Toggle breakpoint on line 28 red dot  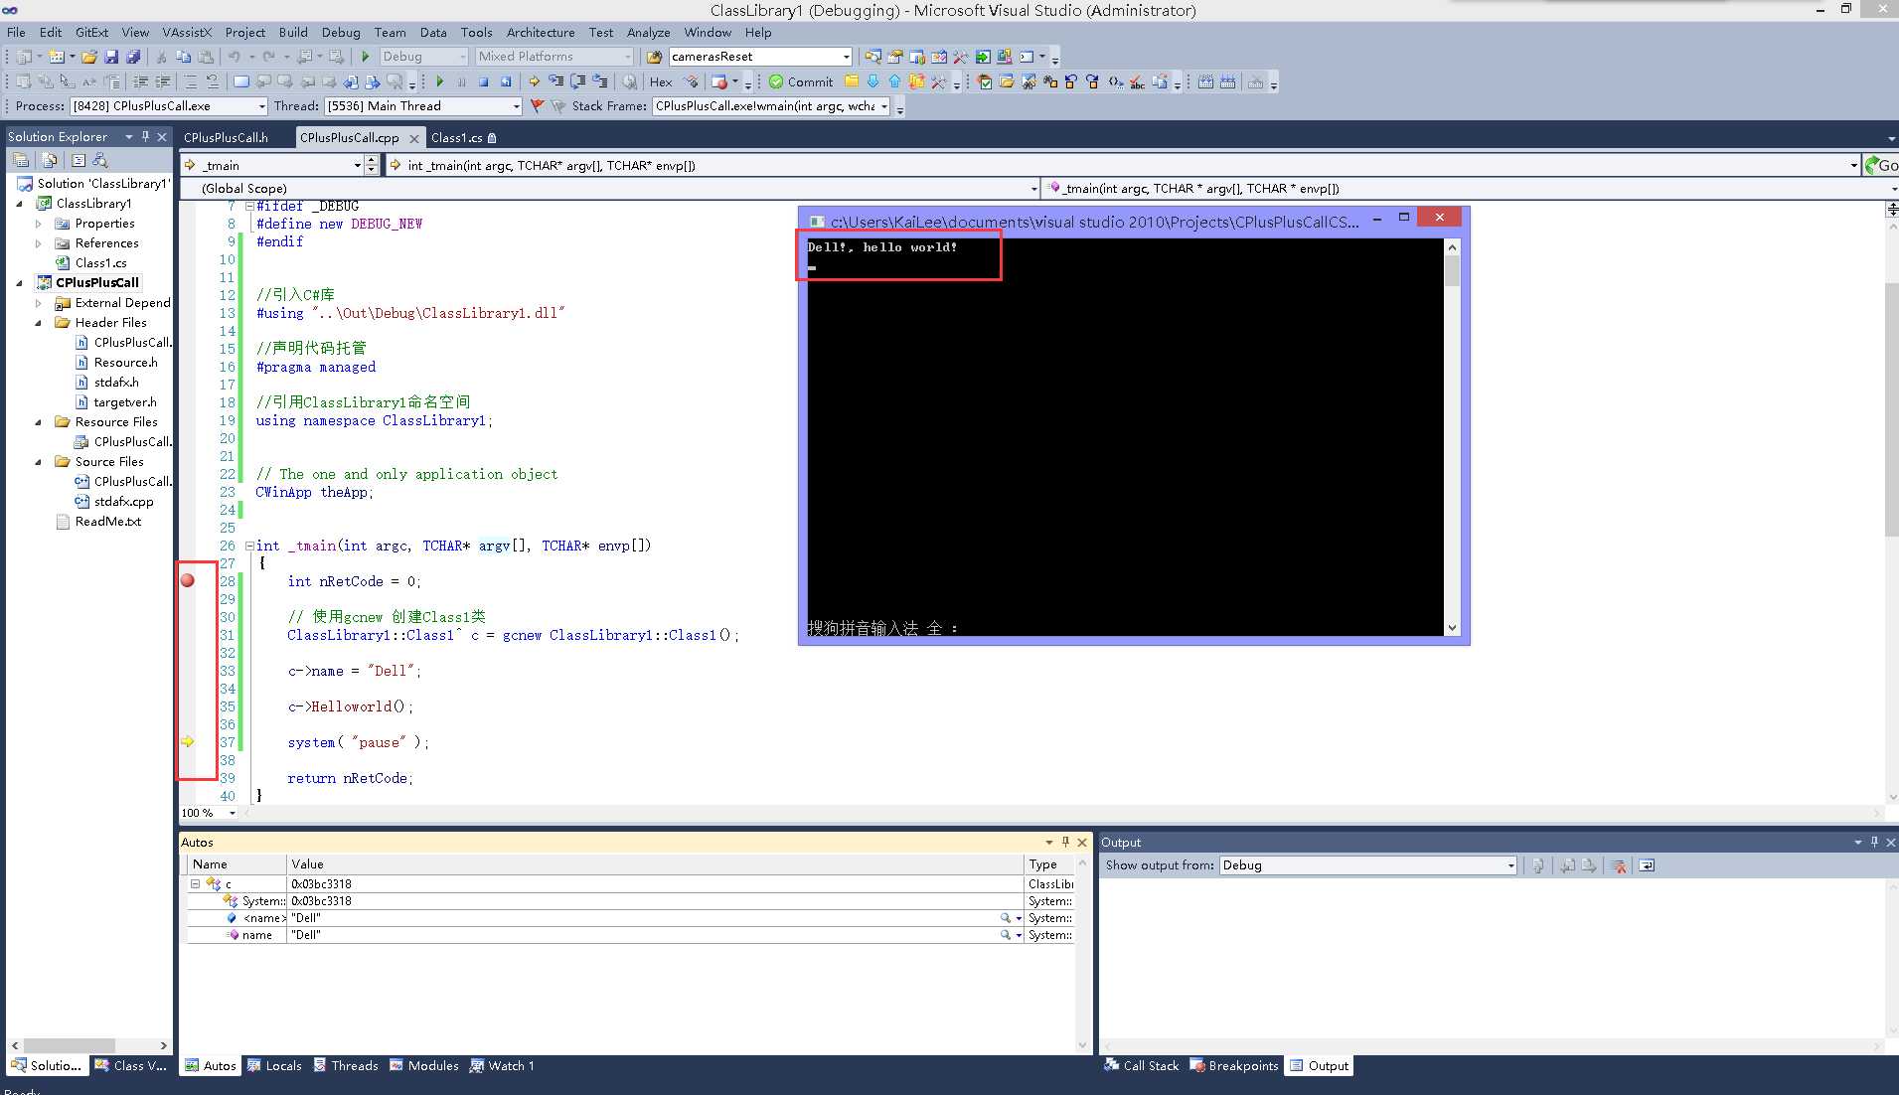click(x=188, y=580)
